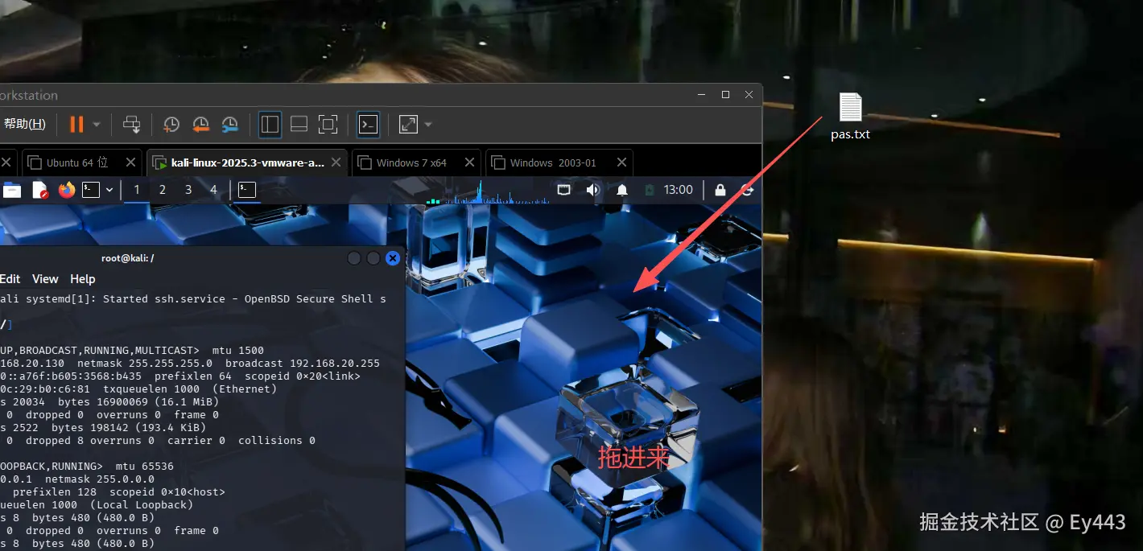
Task: Close the Windows 2003-01 tab
Action: 621,162
